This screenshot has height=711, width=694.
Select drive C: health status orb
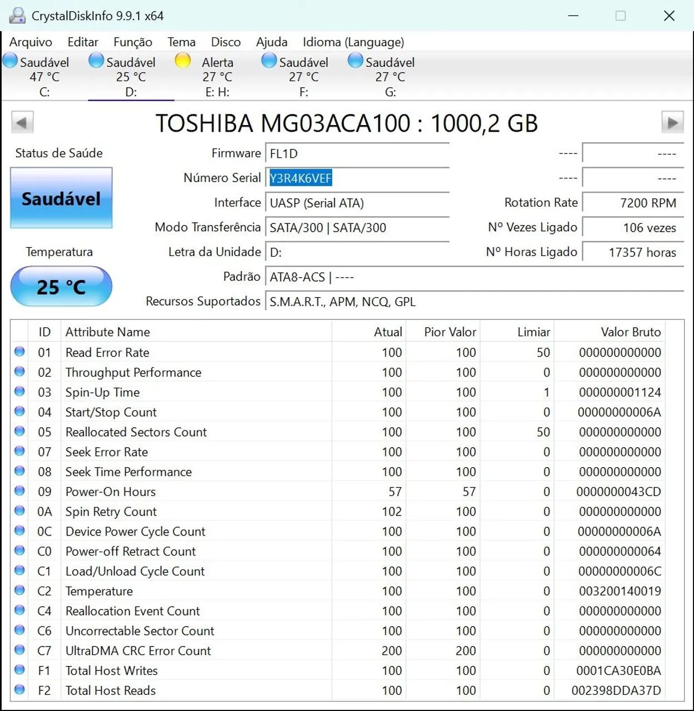[x=10, y=60]
